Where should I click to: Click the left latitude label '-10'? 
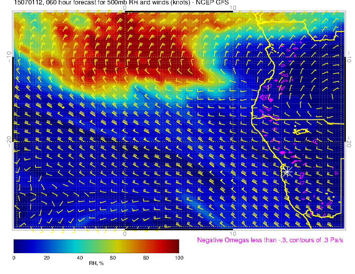[9, 57]
